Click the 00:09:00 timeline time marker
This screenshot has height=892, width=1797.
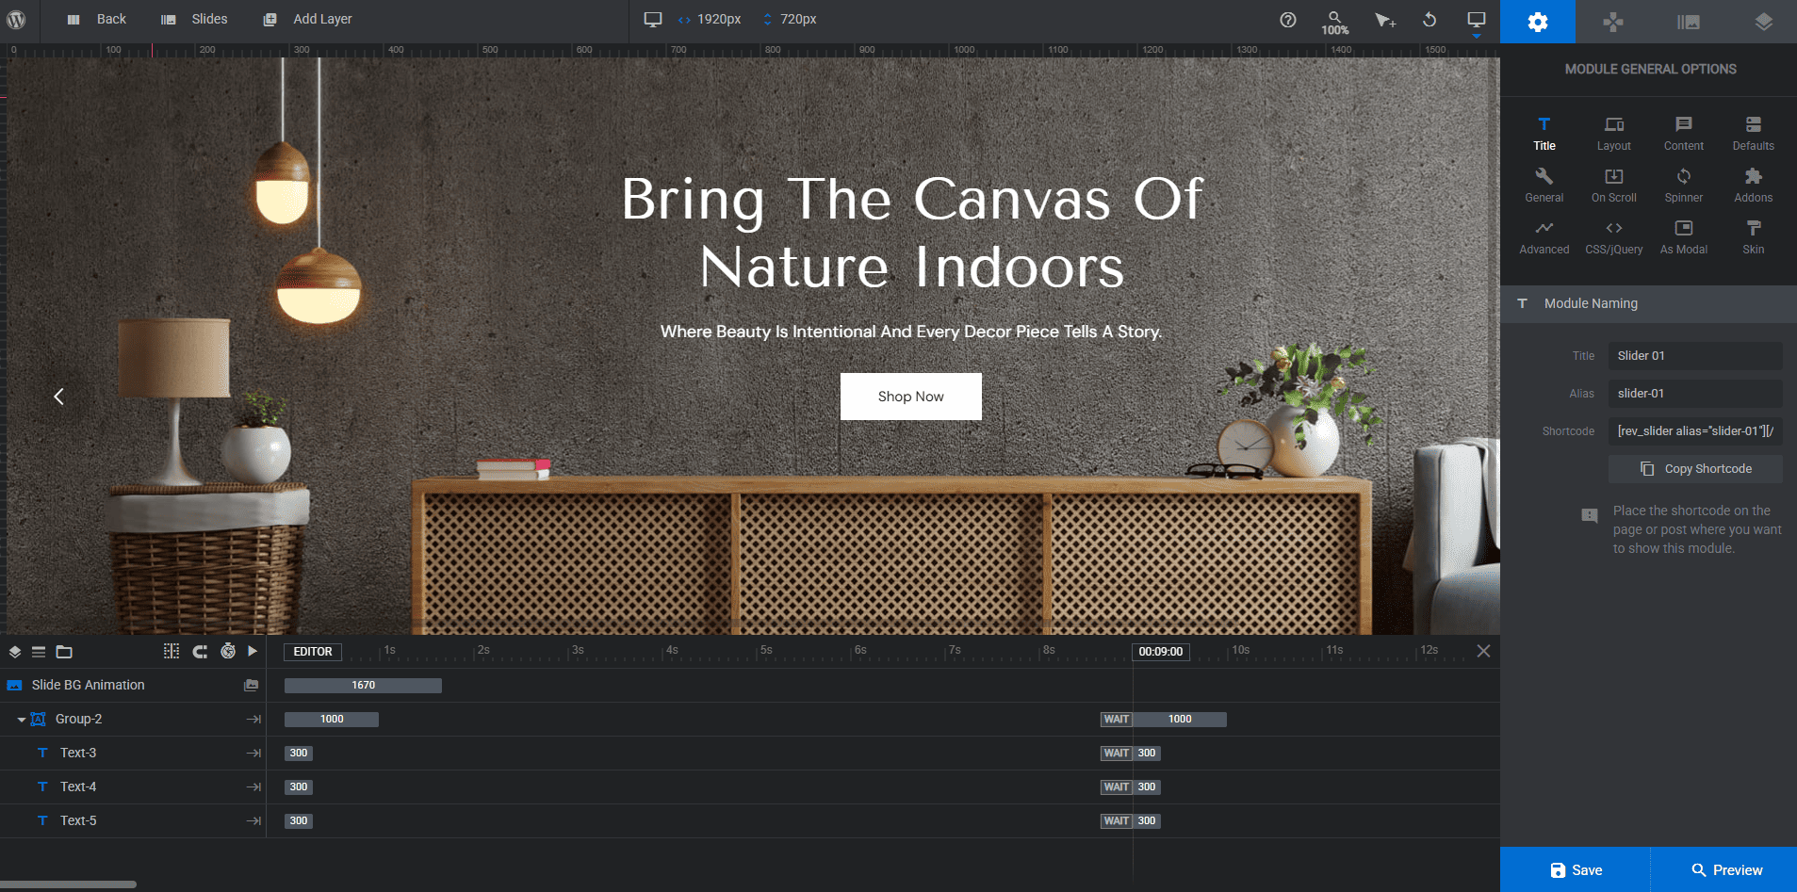pos(1160,652)
